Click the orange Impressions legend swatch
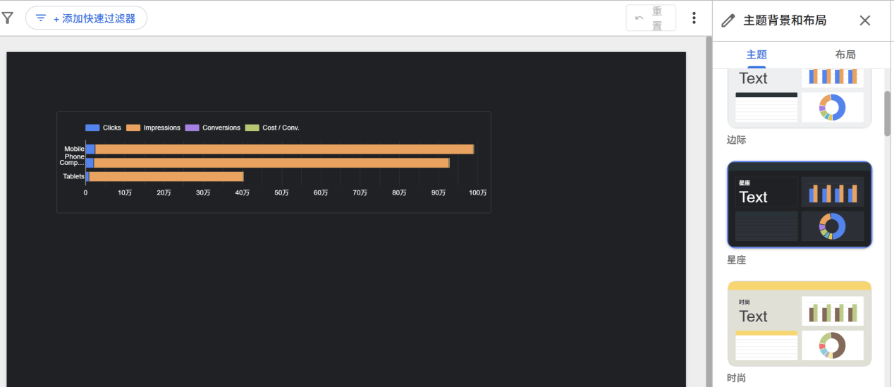Viewport: 894px width, 387px height. pyautogui.click(x=133, y=128)
